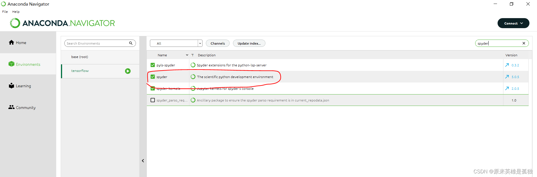Screen dimensions: 537x177
Task: Click the Channels button
Action: point(218,43)
